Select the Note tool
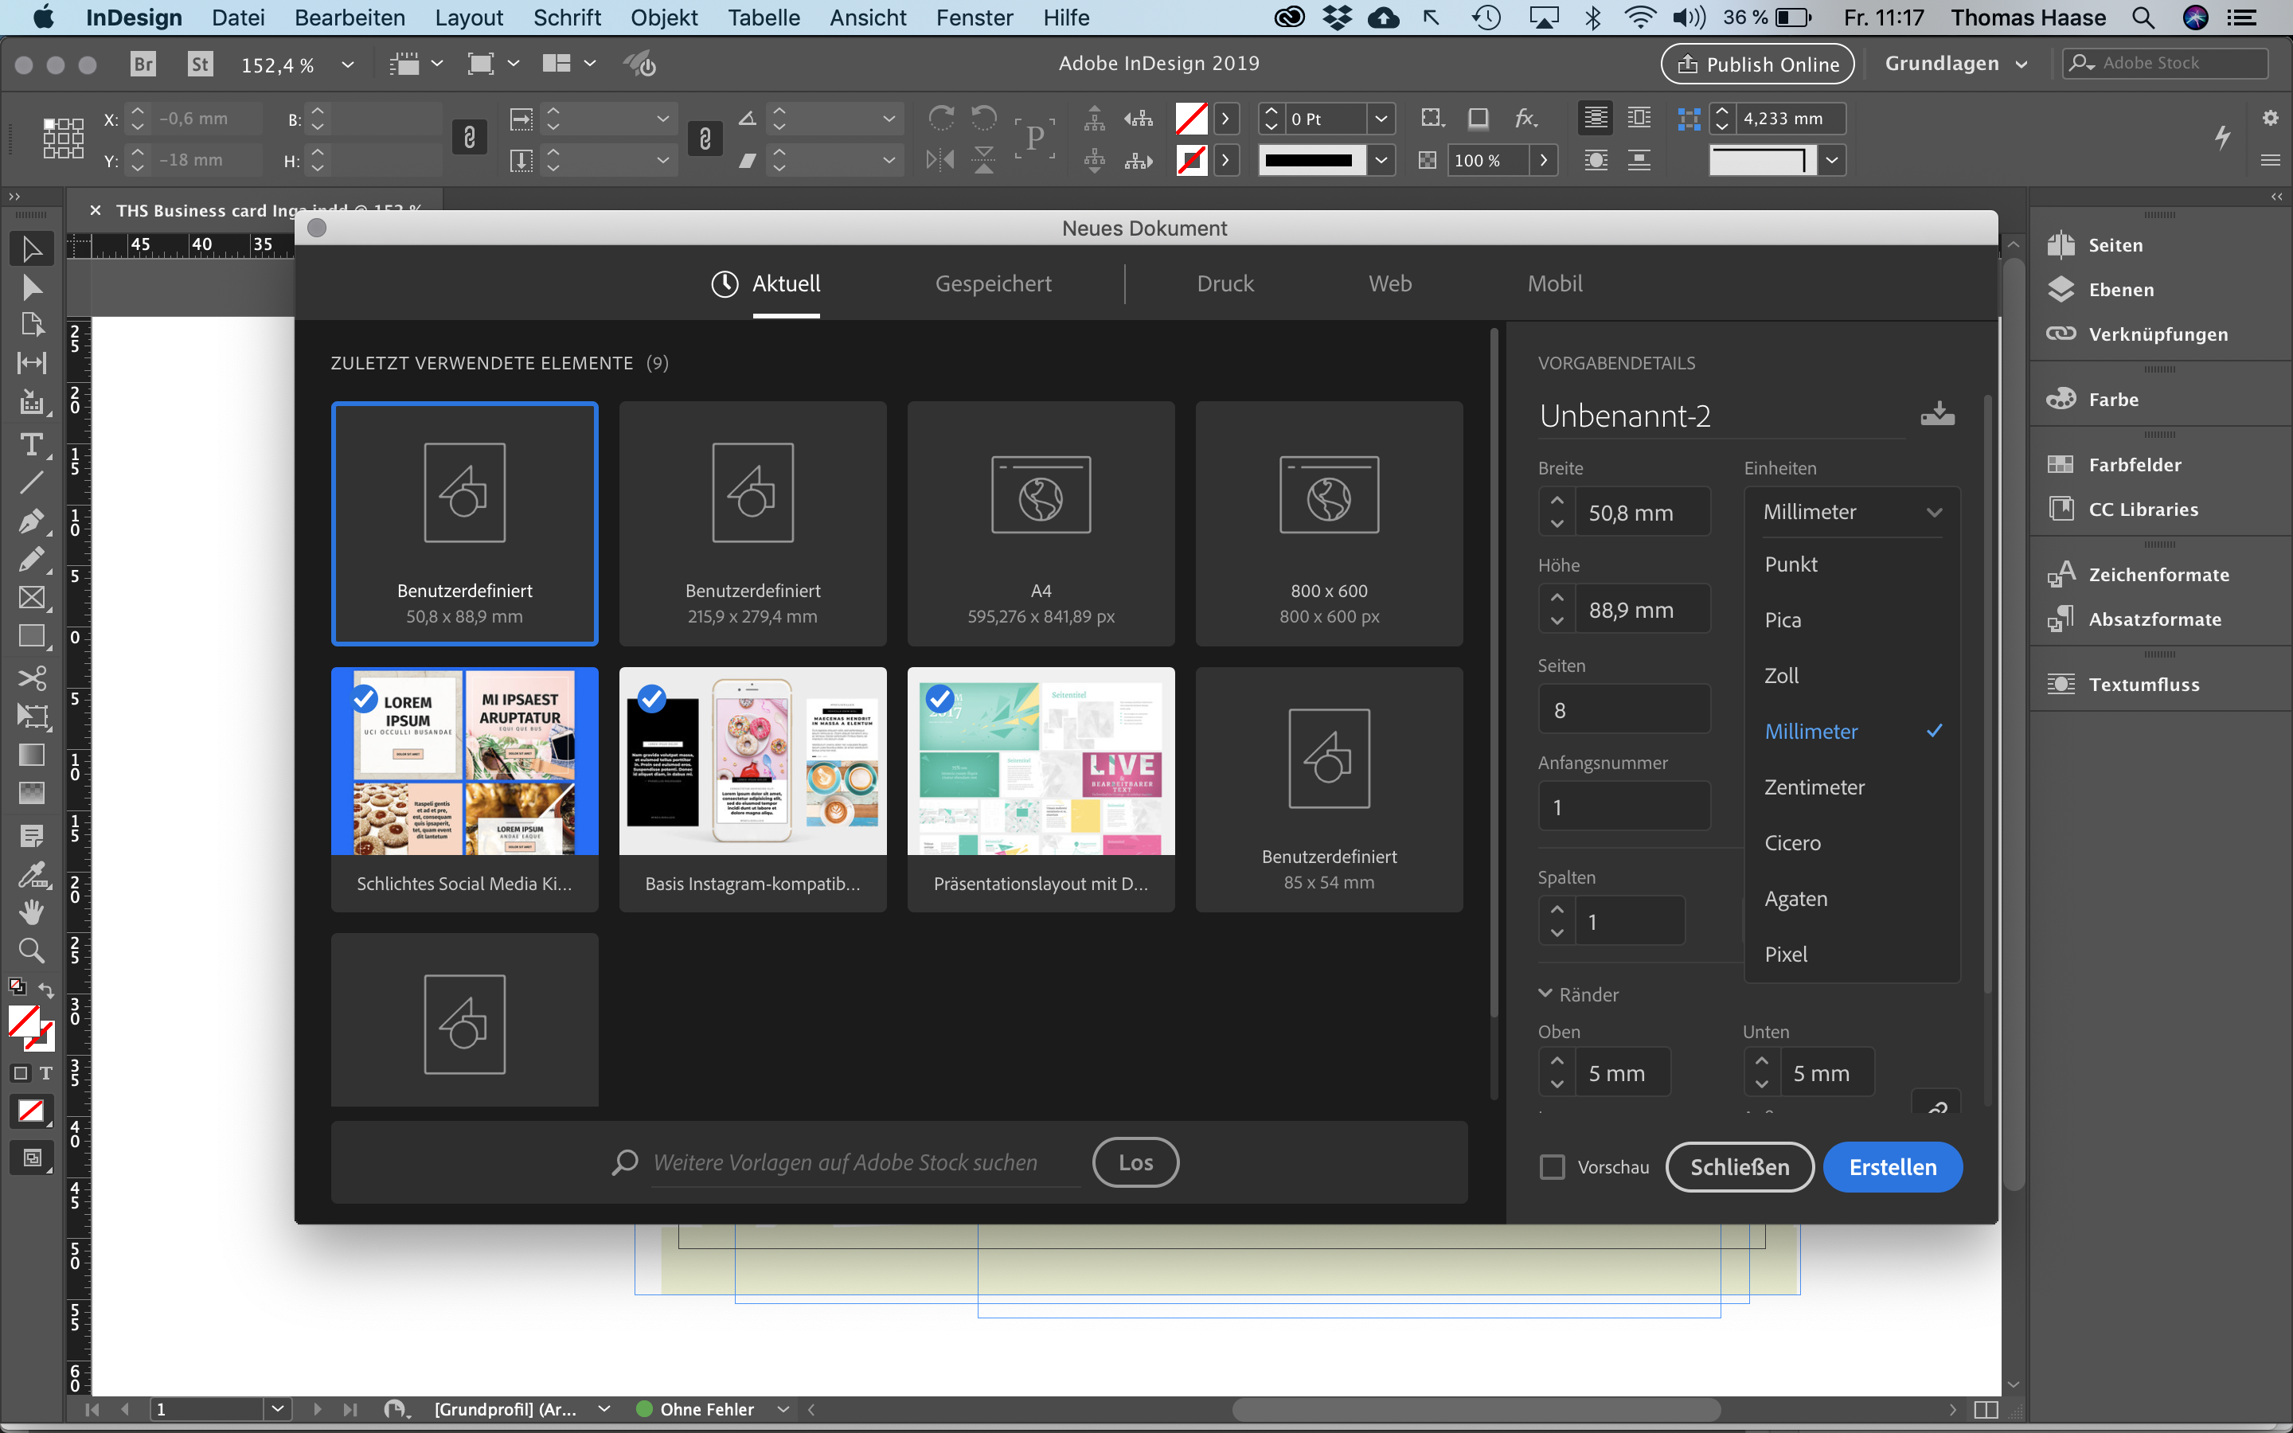The width and height of the screenshot is (2293, 1433). (x=31, y=836)
